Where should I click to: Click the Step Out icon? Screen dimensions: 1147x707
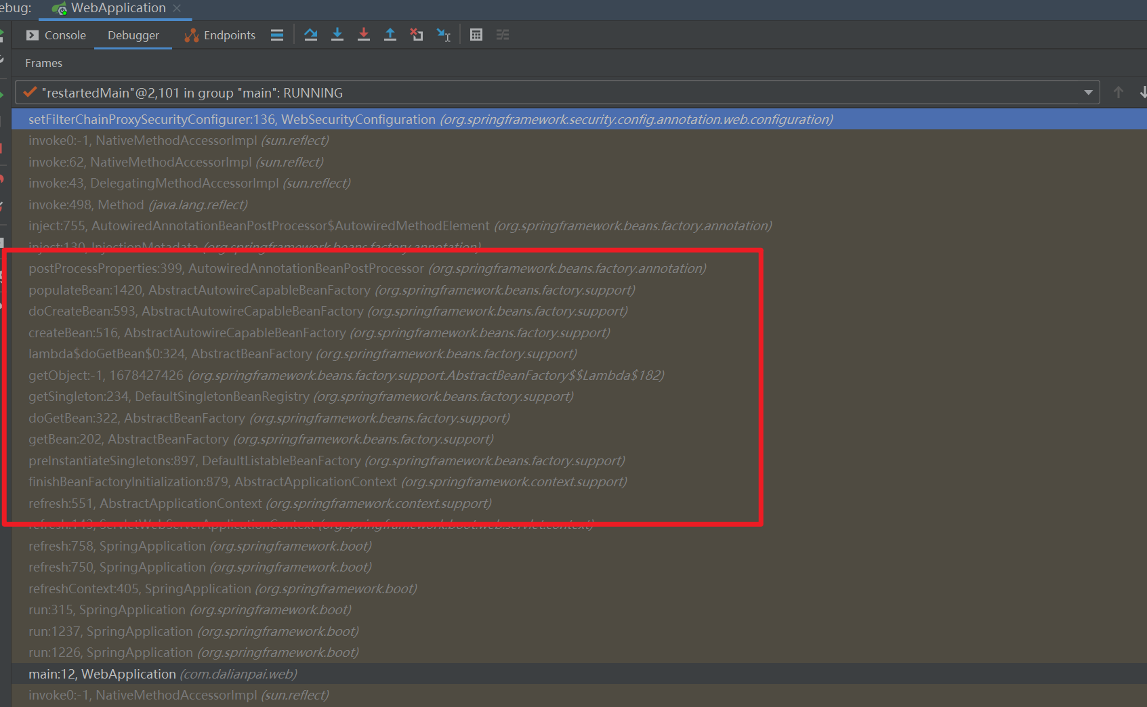pos(390,35)
